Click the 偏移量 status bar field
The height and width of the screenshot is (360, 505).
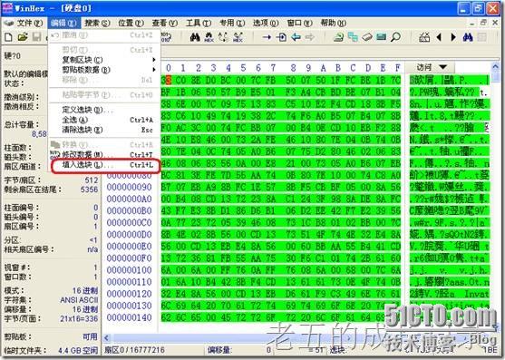click(240, 350)
